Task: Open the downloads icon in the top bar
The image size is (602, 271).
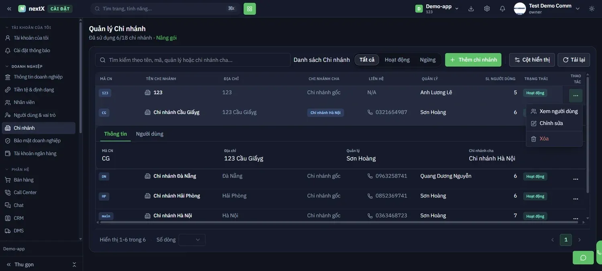Action: pyautogui.click(x=471, y=8)
